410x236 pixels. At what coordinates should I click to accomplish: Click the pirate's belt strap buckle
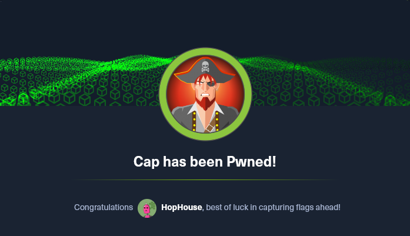click(x=210, y=128)
